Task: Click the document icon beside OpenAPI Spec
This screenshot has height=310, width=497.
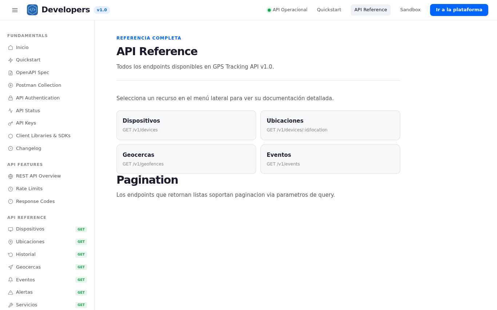Action: pos(11,73)
